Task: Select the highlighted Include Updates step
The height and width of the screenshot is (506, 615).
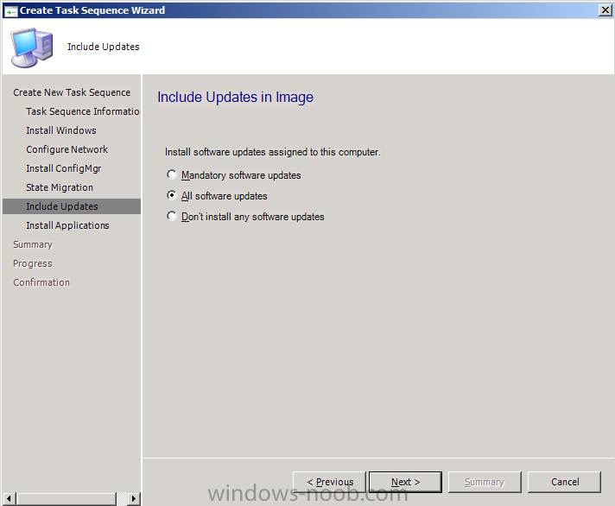Action: (x=72, y=206)
